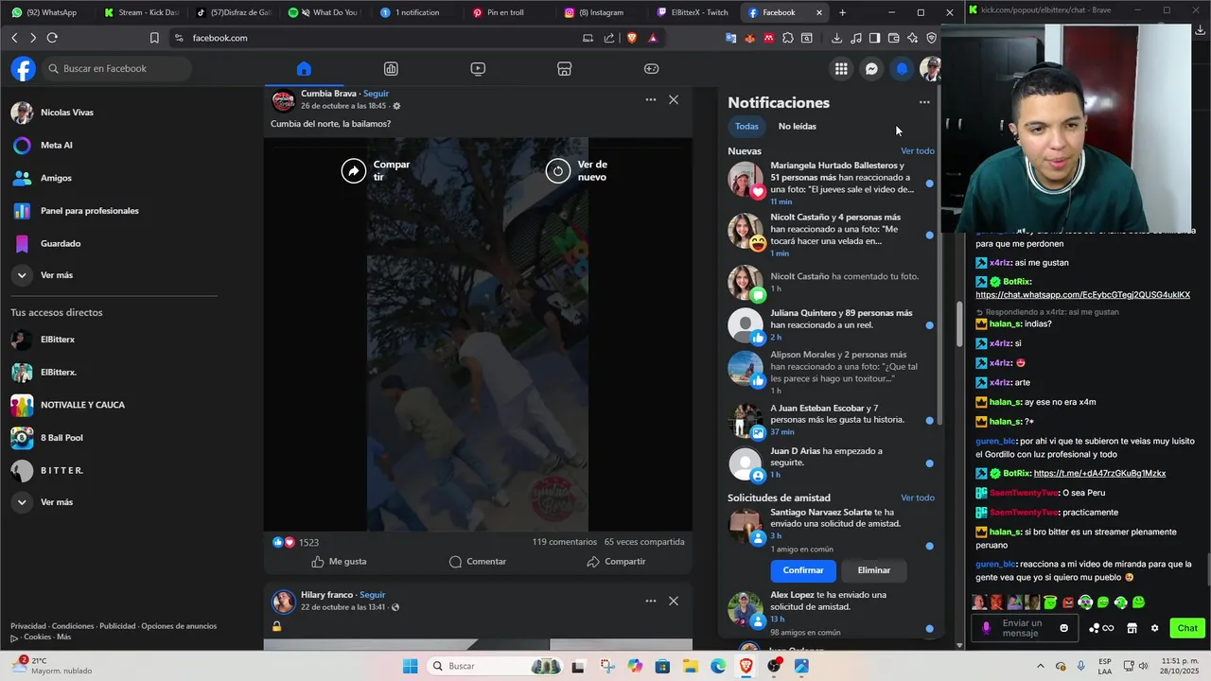
Task: Open the account profile picture menu in the header
Action: [930, 68]
